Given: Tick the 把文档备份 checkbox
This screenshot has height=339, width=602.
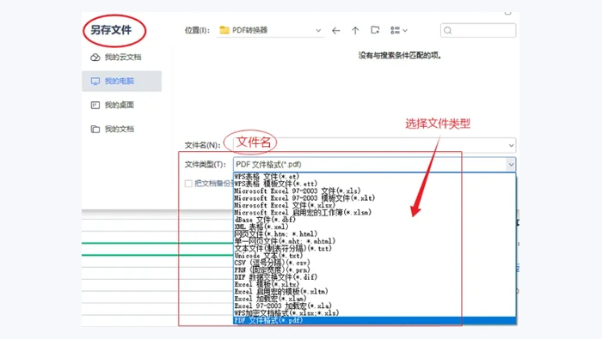Looking at the screenshot, I should 188,184.
